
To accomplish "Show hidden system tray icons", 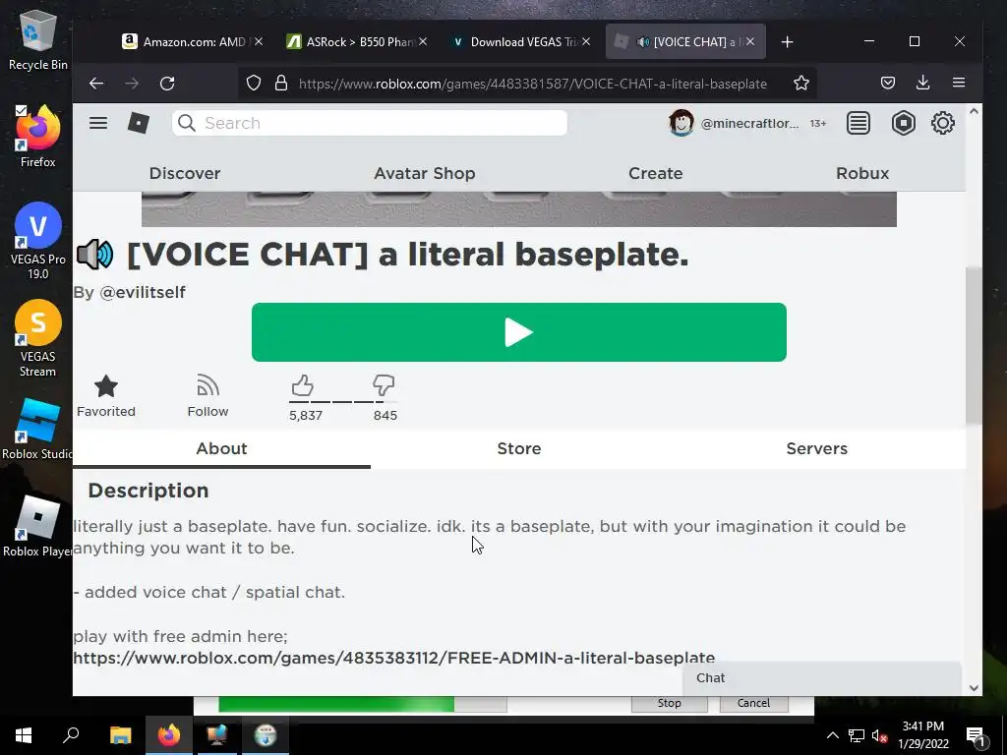I will click(x=832, y=735).
